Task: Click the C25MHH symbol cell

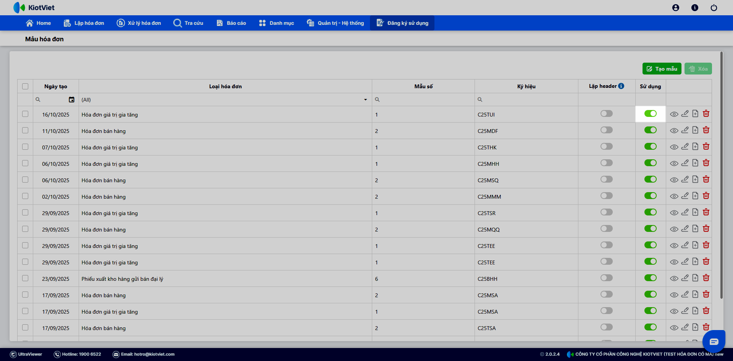Action: (x=526, y=164)
